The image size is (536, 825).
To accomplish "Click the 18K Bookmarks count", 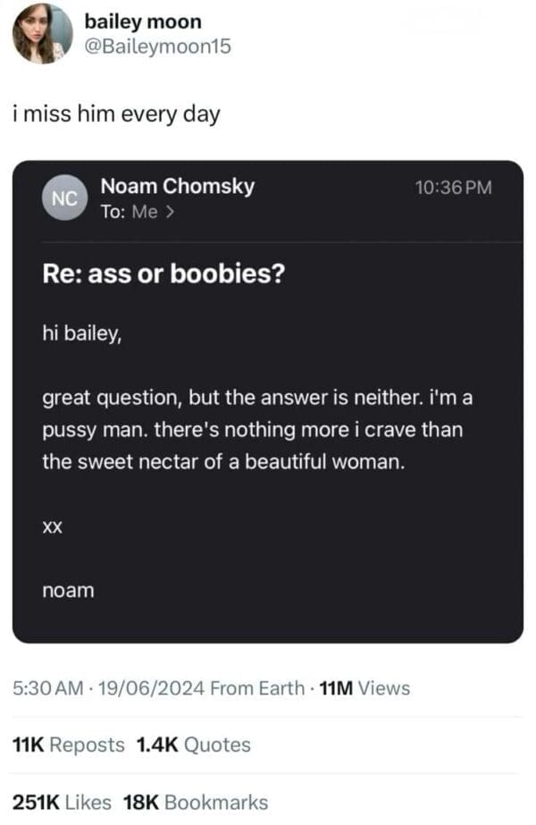I will [194, 802].
